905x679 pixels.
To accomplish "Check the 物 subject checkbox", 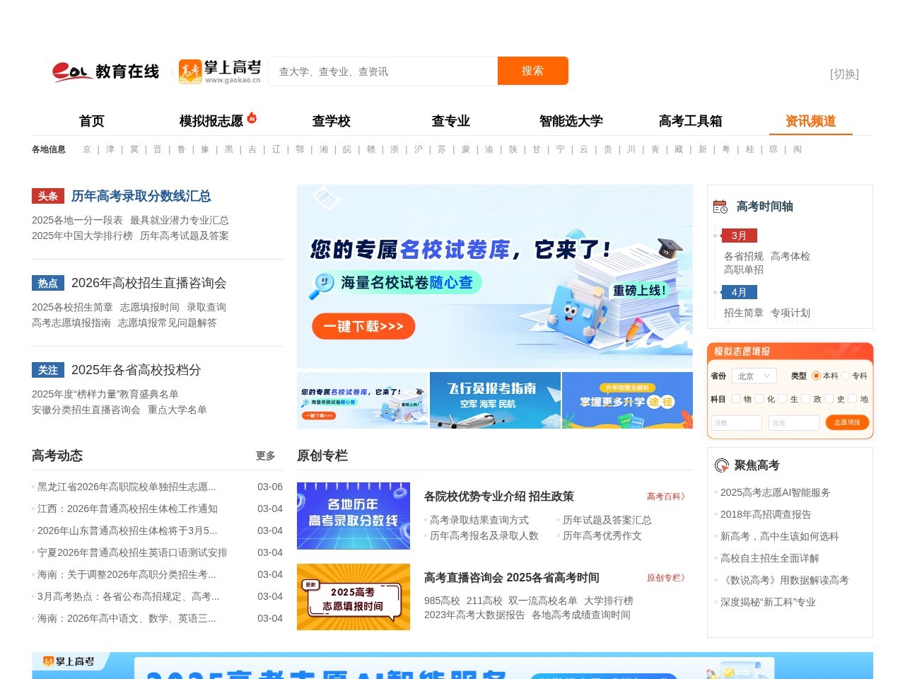I will [735, 399].
